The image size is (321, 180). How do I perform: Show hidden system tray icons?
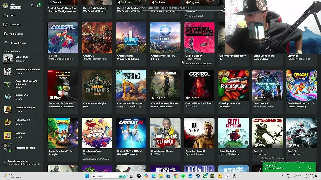click(282, 176)
